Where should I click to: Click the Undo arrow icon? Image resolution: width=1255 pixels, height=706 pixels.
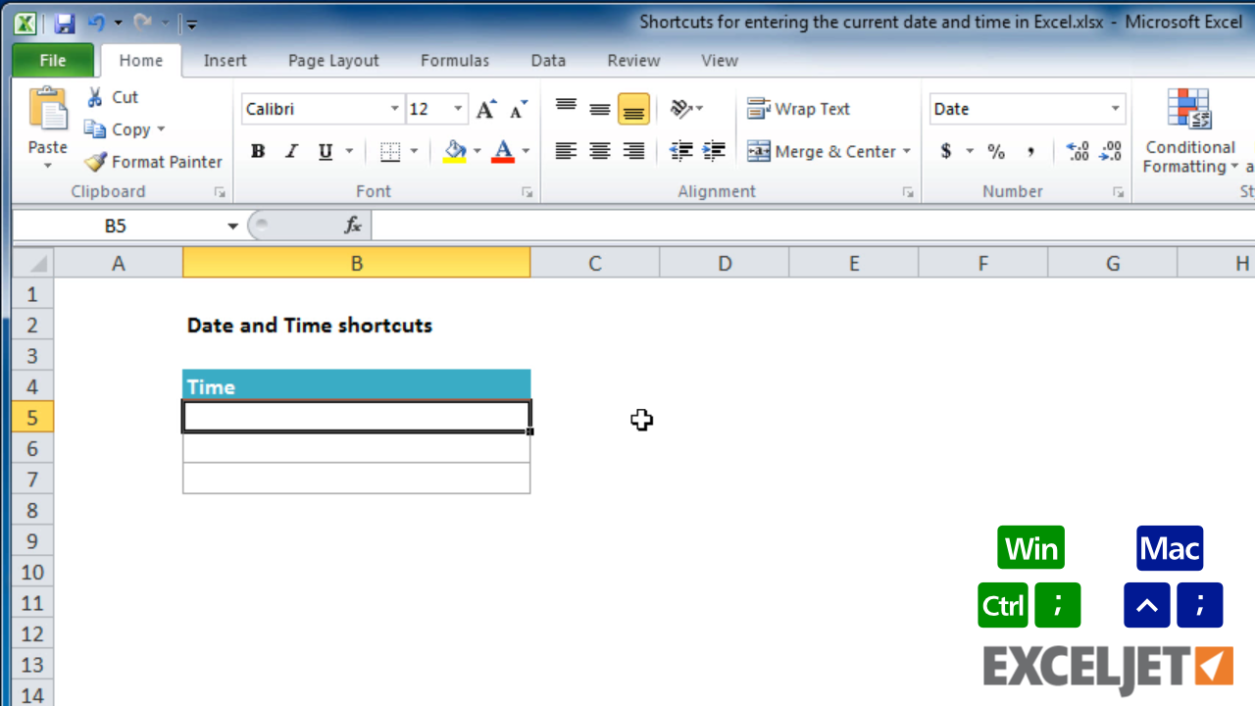point(96,23)
